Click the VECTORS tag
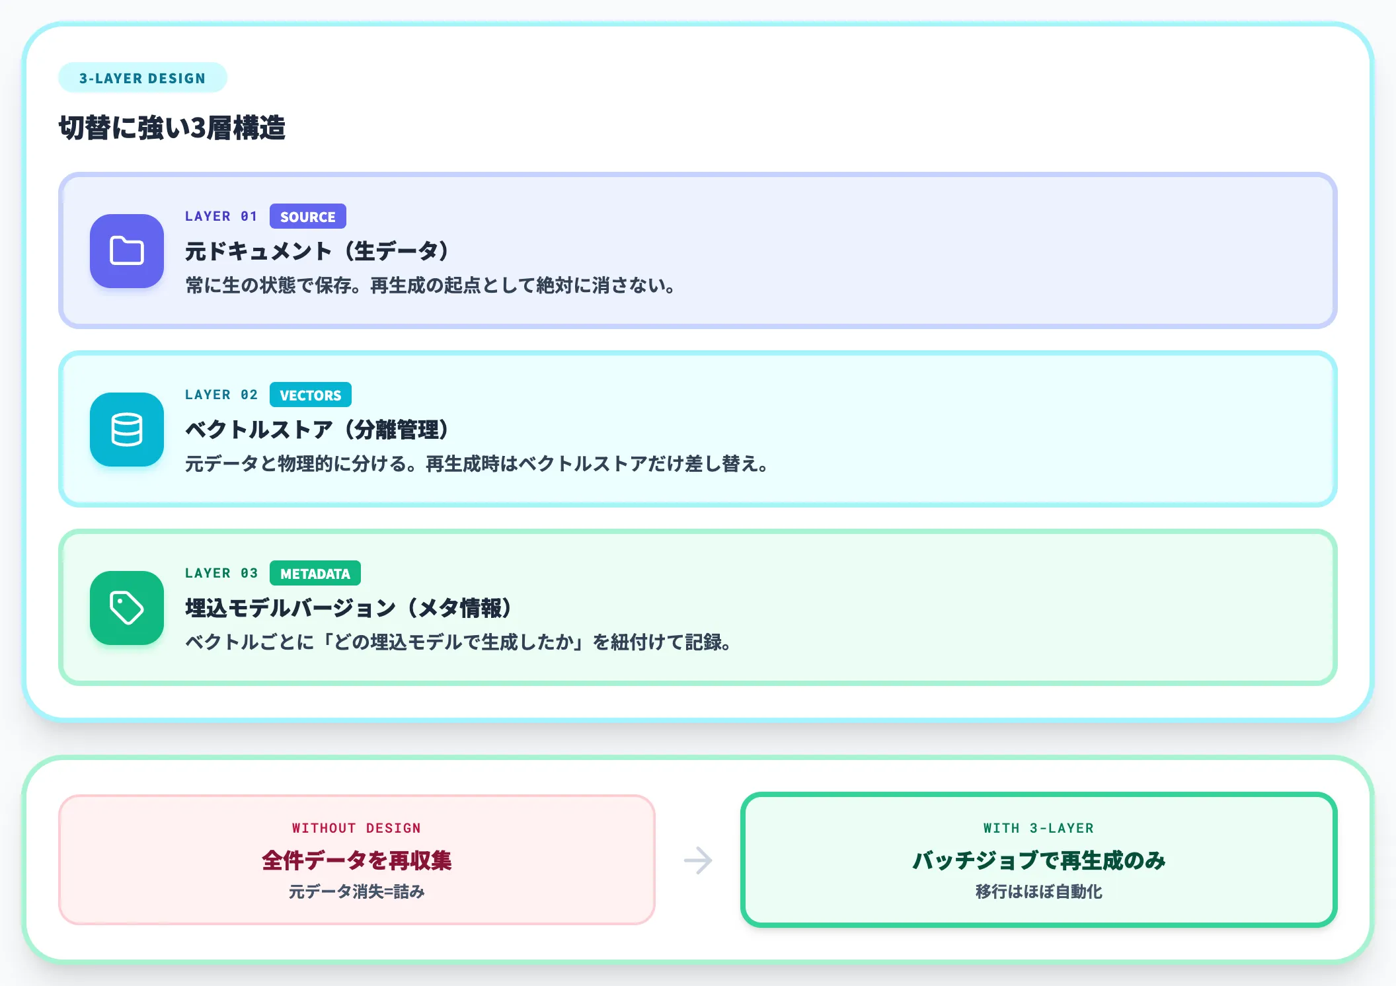 tap(311, 395)
